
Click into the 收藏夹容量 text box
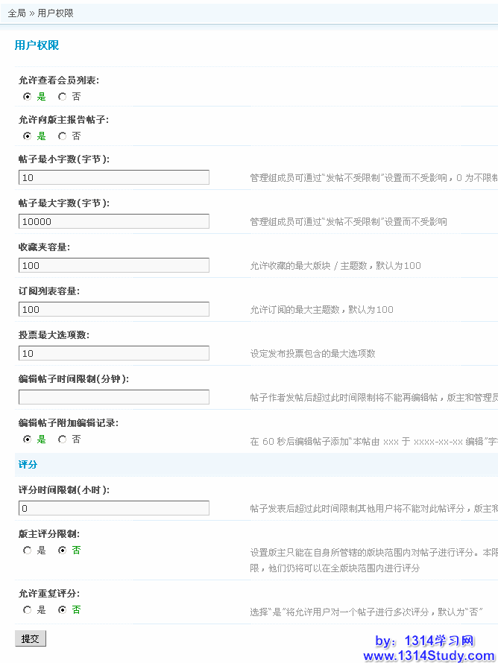(114, 265)
